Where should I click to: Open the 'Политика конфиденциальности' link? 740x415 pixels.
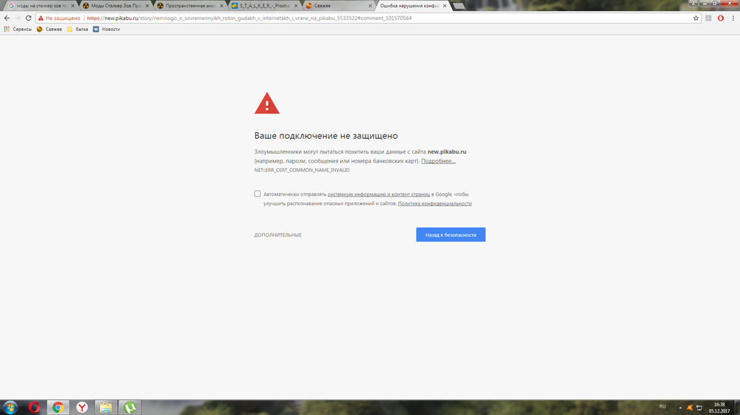click(x=434, y=203)
